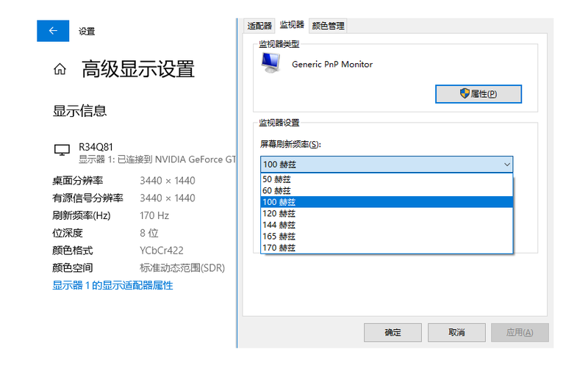Open 显示器 1 的显示适配器属性 link

click(x=112, y=286)
